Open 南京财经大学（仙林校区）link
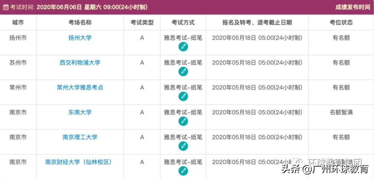Viewport: 374px width, 179px height. 79,162
